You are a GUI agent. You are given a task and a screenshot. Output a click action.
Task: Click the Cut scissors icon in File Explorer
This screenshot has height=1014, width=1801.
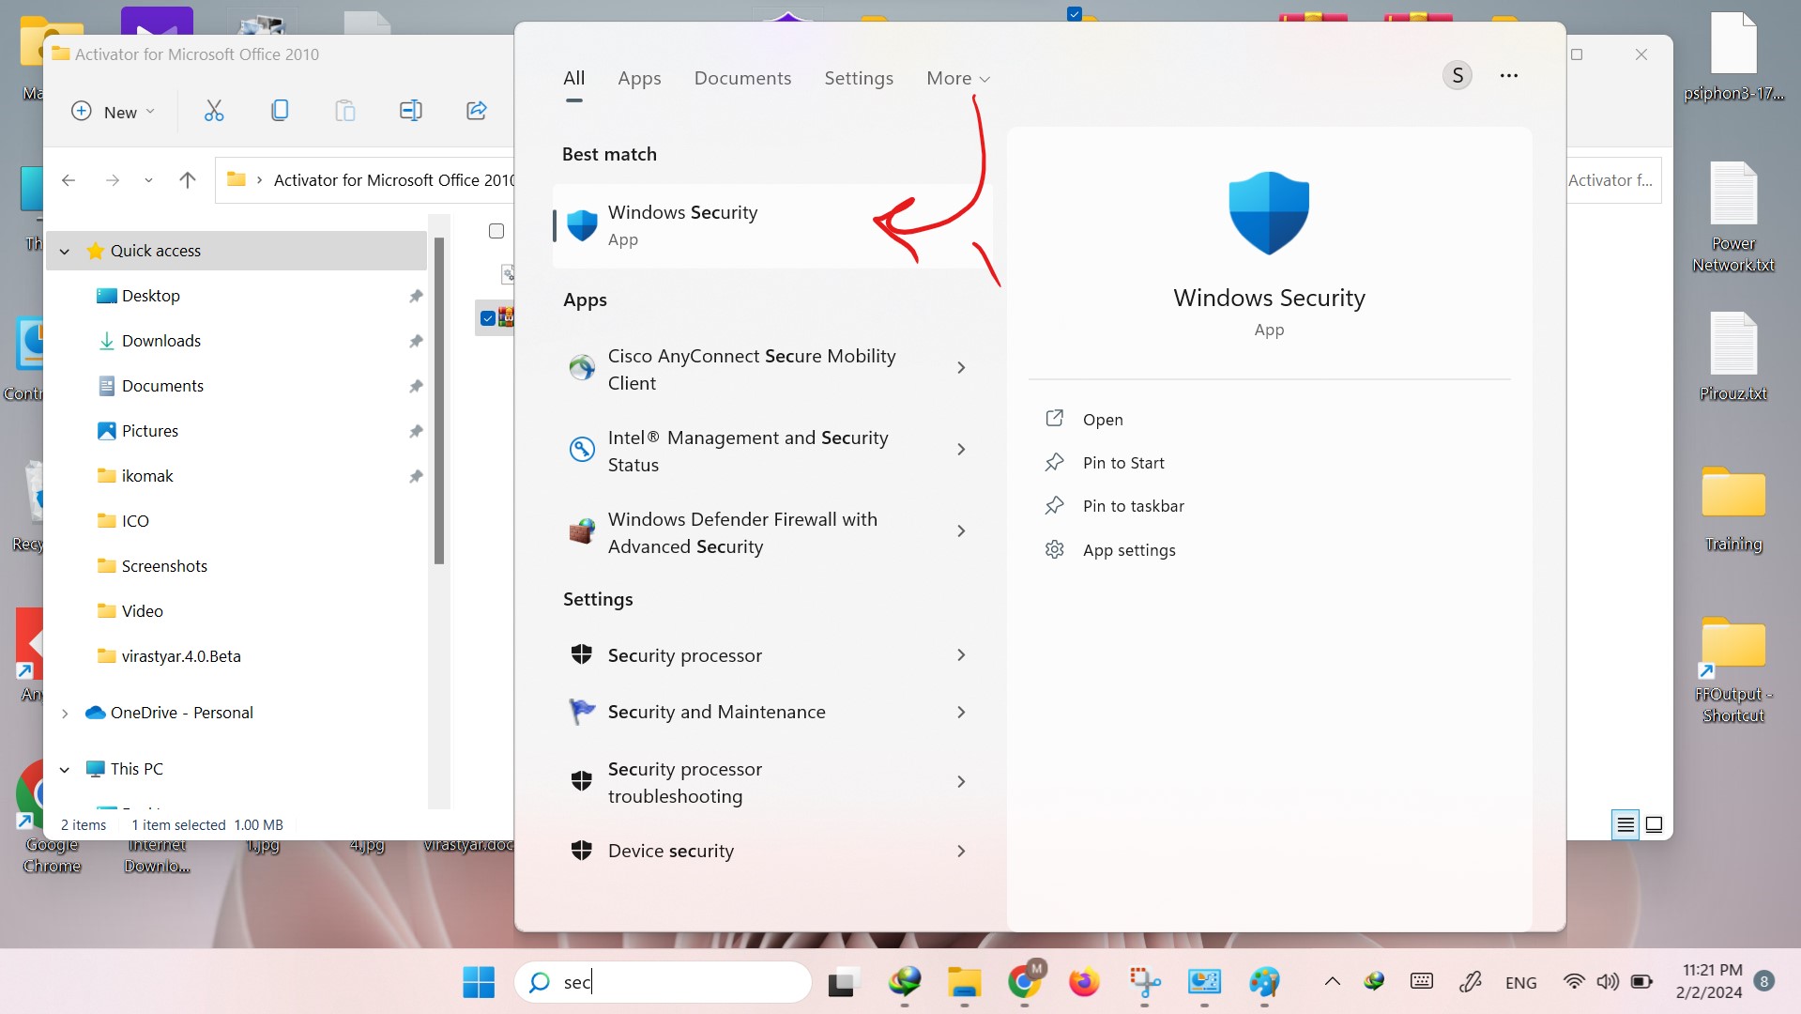[x=214, y=111]
